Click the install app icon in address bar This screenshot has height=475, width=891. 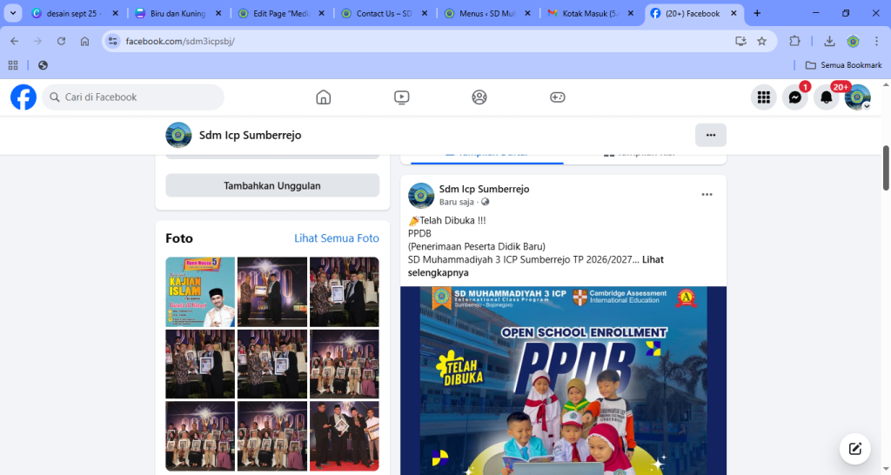(740, 41)
